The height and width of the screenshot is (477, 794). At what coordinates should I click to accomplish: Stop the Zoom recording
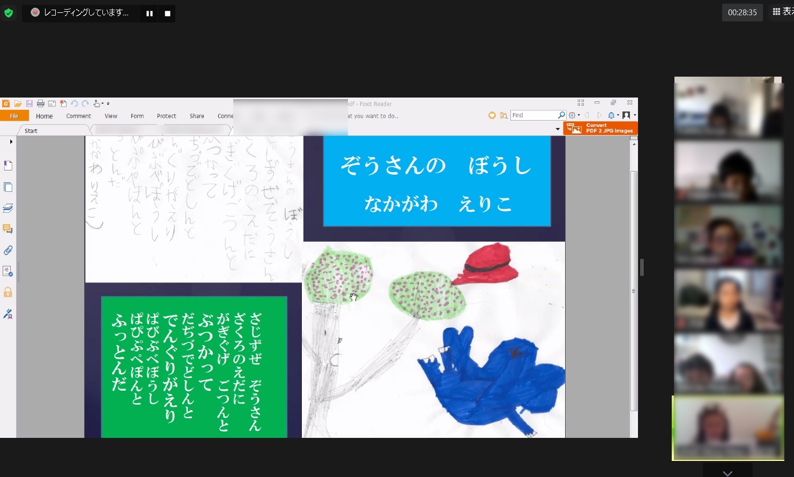[x=167, y=13]
